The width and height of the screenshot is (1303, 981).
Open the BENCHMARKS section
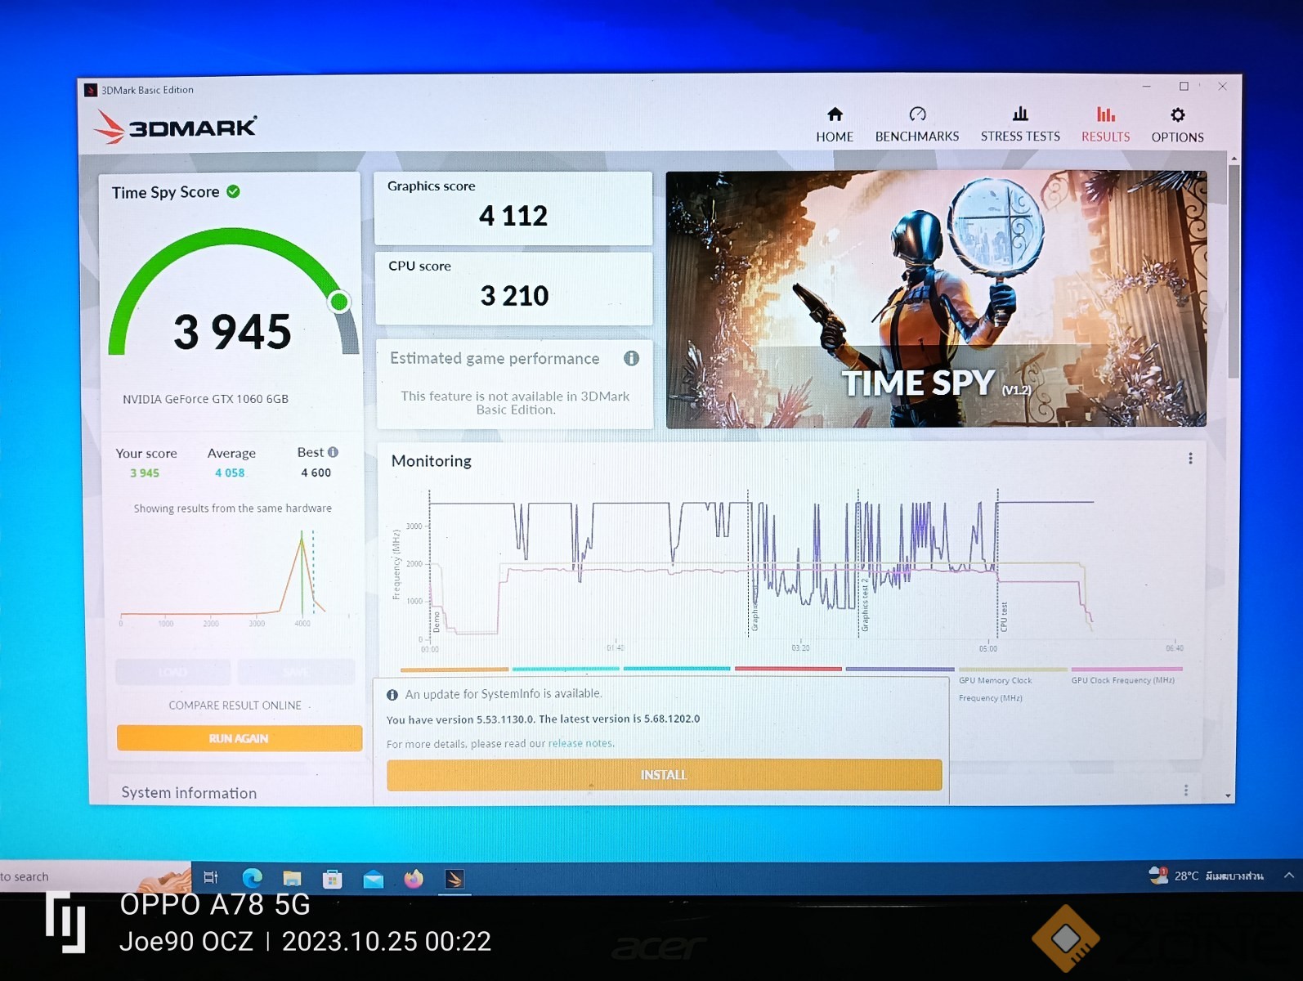pyautogui.click(x=917, y=125)
